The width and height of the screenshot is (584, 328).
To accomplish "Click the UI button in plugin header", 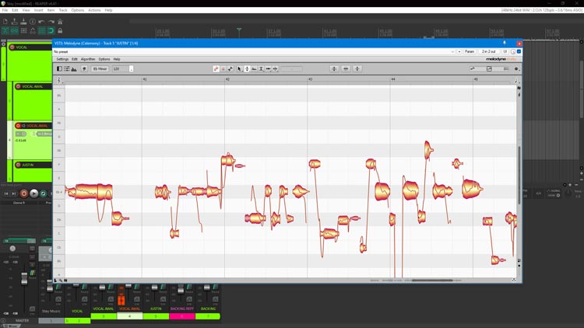I will tap(505, 52).
